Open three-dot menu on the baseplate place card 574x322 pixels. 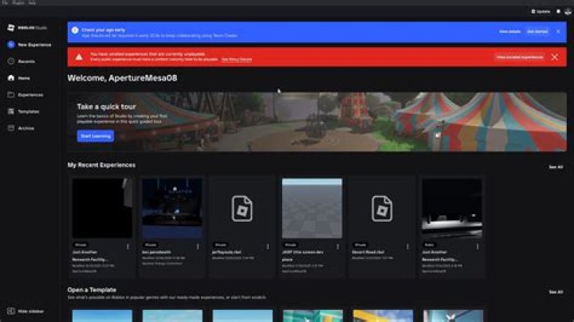coord(336,245)
